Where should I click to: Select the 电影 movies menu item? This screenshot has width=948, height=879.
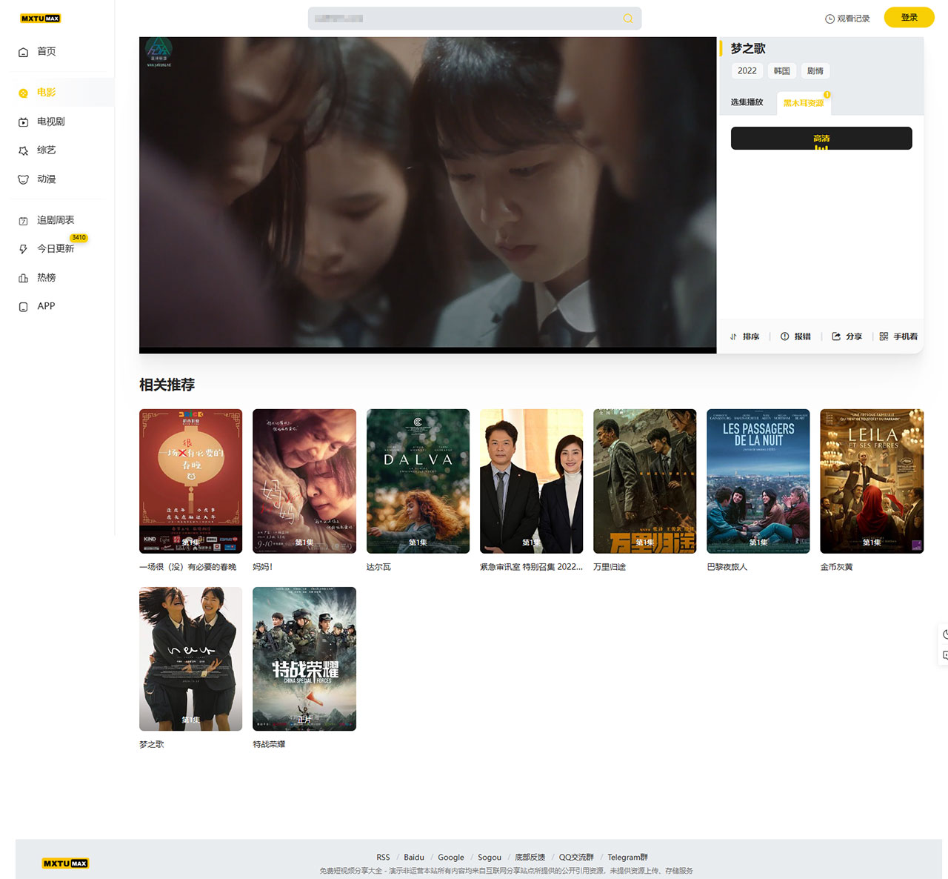click(46, 93)
